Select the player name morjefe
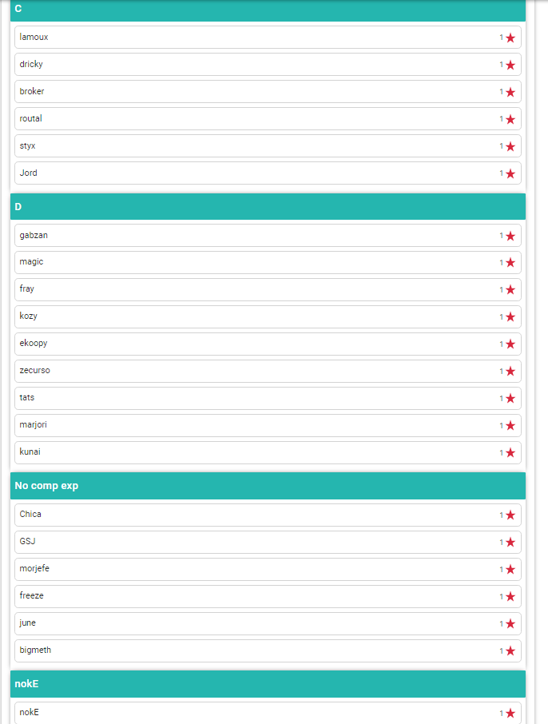The width and height of the screenshot is (548, 724). tap(34, 568)
